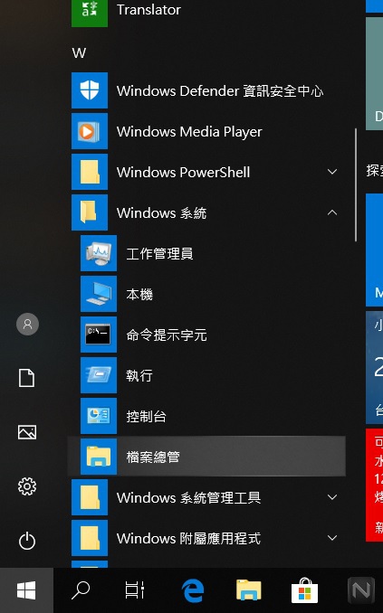Click the weather live tile
The width and height of the screenshot is (383, 613).
(x=374, y=367)
